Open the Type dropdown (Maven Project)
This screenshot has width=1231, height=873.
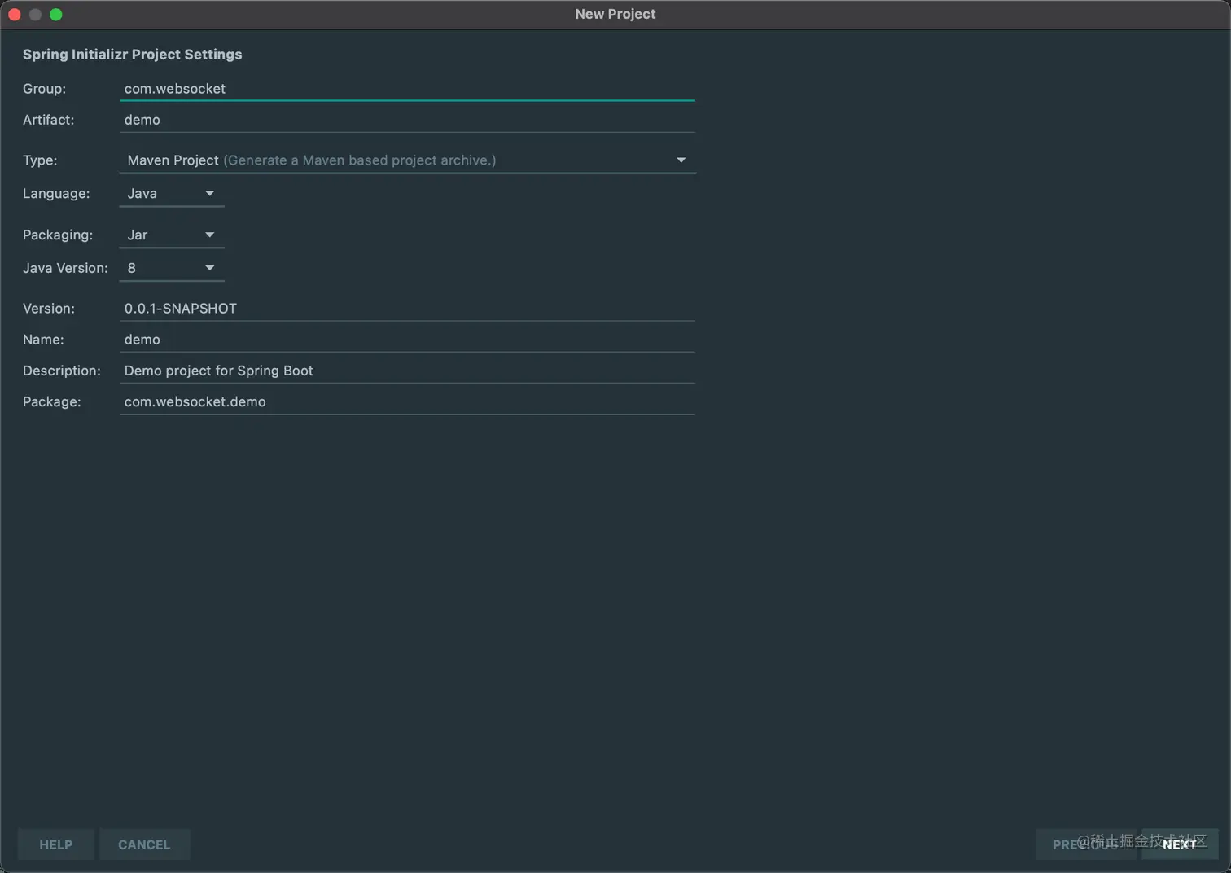pos(407,160)
